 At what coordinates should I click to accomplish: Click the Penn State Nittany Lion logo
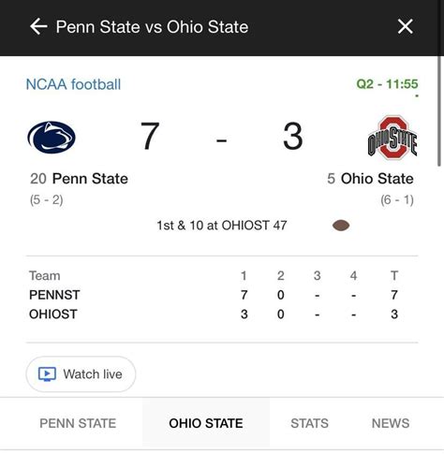click(52, 138)
